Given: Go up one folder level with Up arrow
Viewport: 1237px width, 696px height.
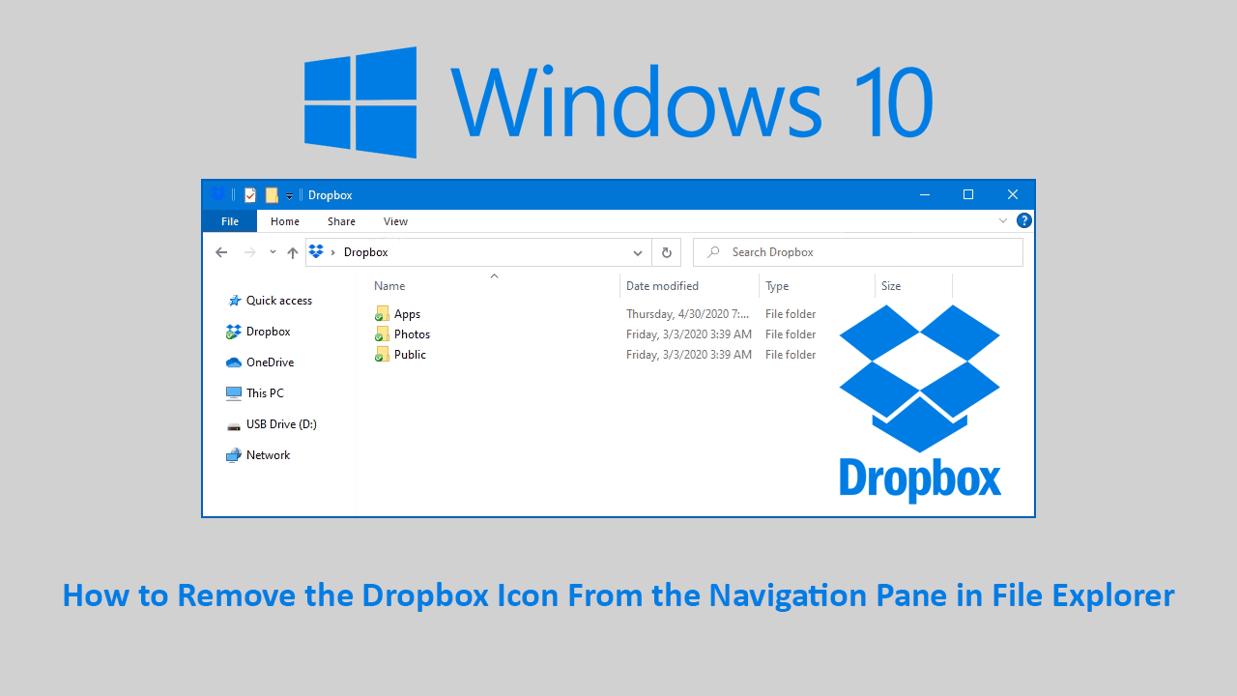Looking at the screenshot, I should coord(293,252).
